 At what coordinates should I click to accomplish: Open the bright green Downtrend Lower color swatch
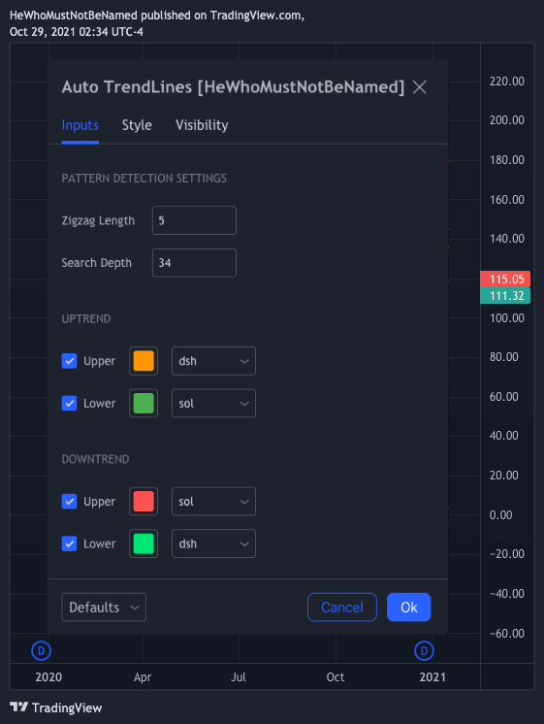(x=144, y=543)
